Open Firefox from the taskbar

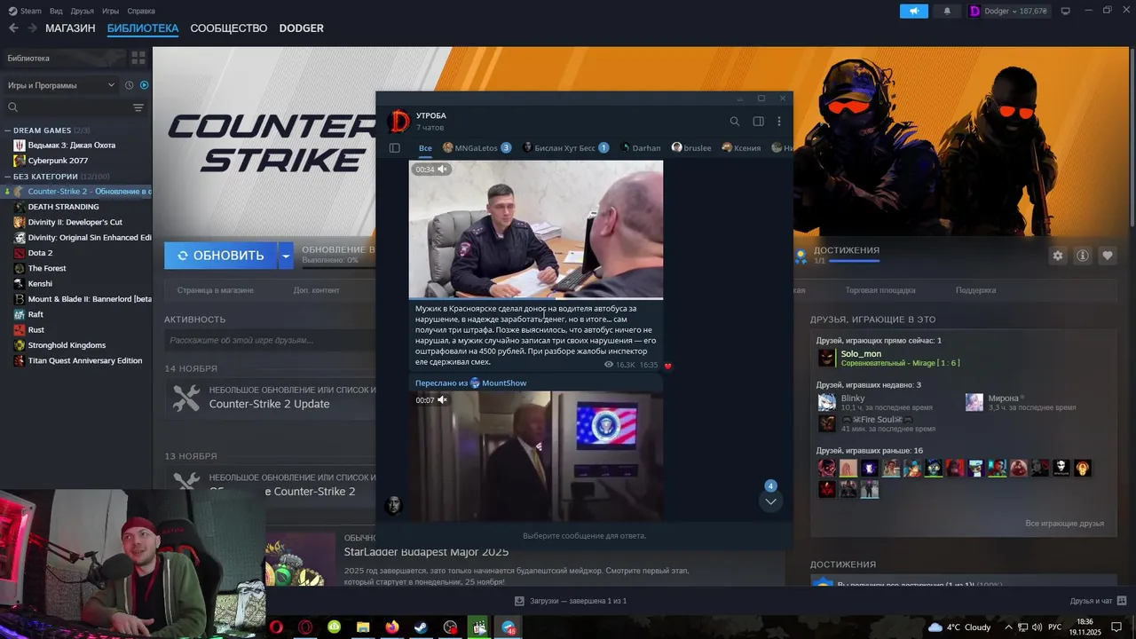(392, 627)
